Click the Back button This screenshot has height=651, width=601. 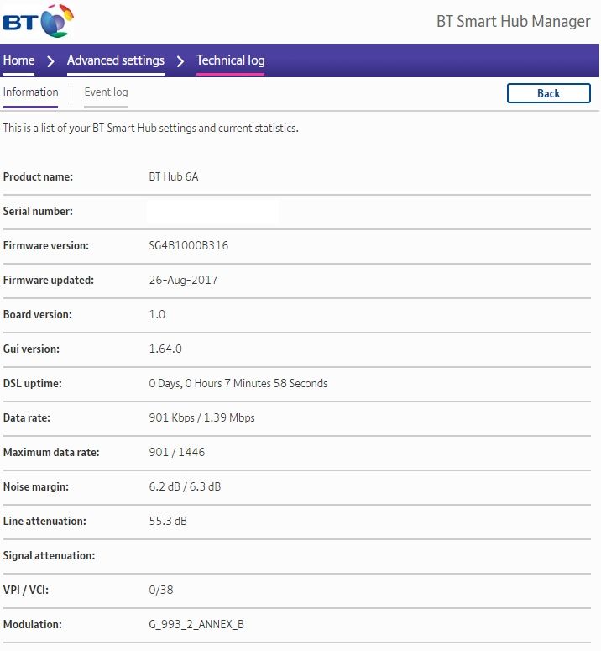click(549, 93)
